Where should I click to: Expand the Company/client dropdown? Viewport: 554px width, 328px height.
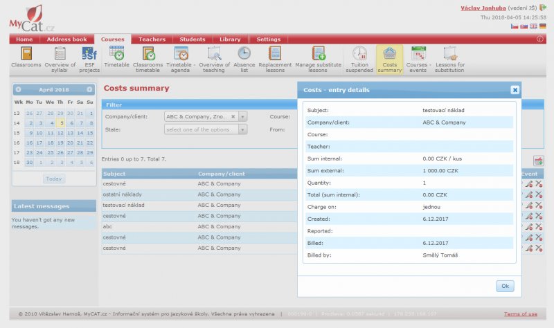pyautogui.click(x=243, y=117)
